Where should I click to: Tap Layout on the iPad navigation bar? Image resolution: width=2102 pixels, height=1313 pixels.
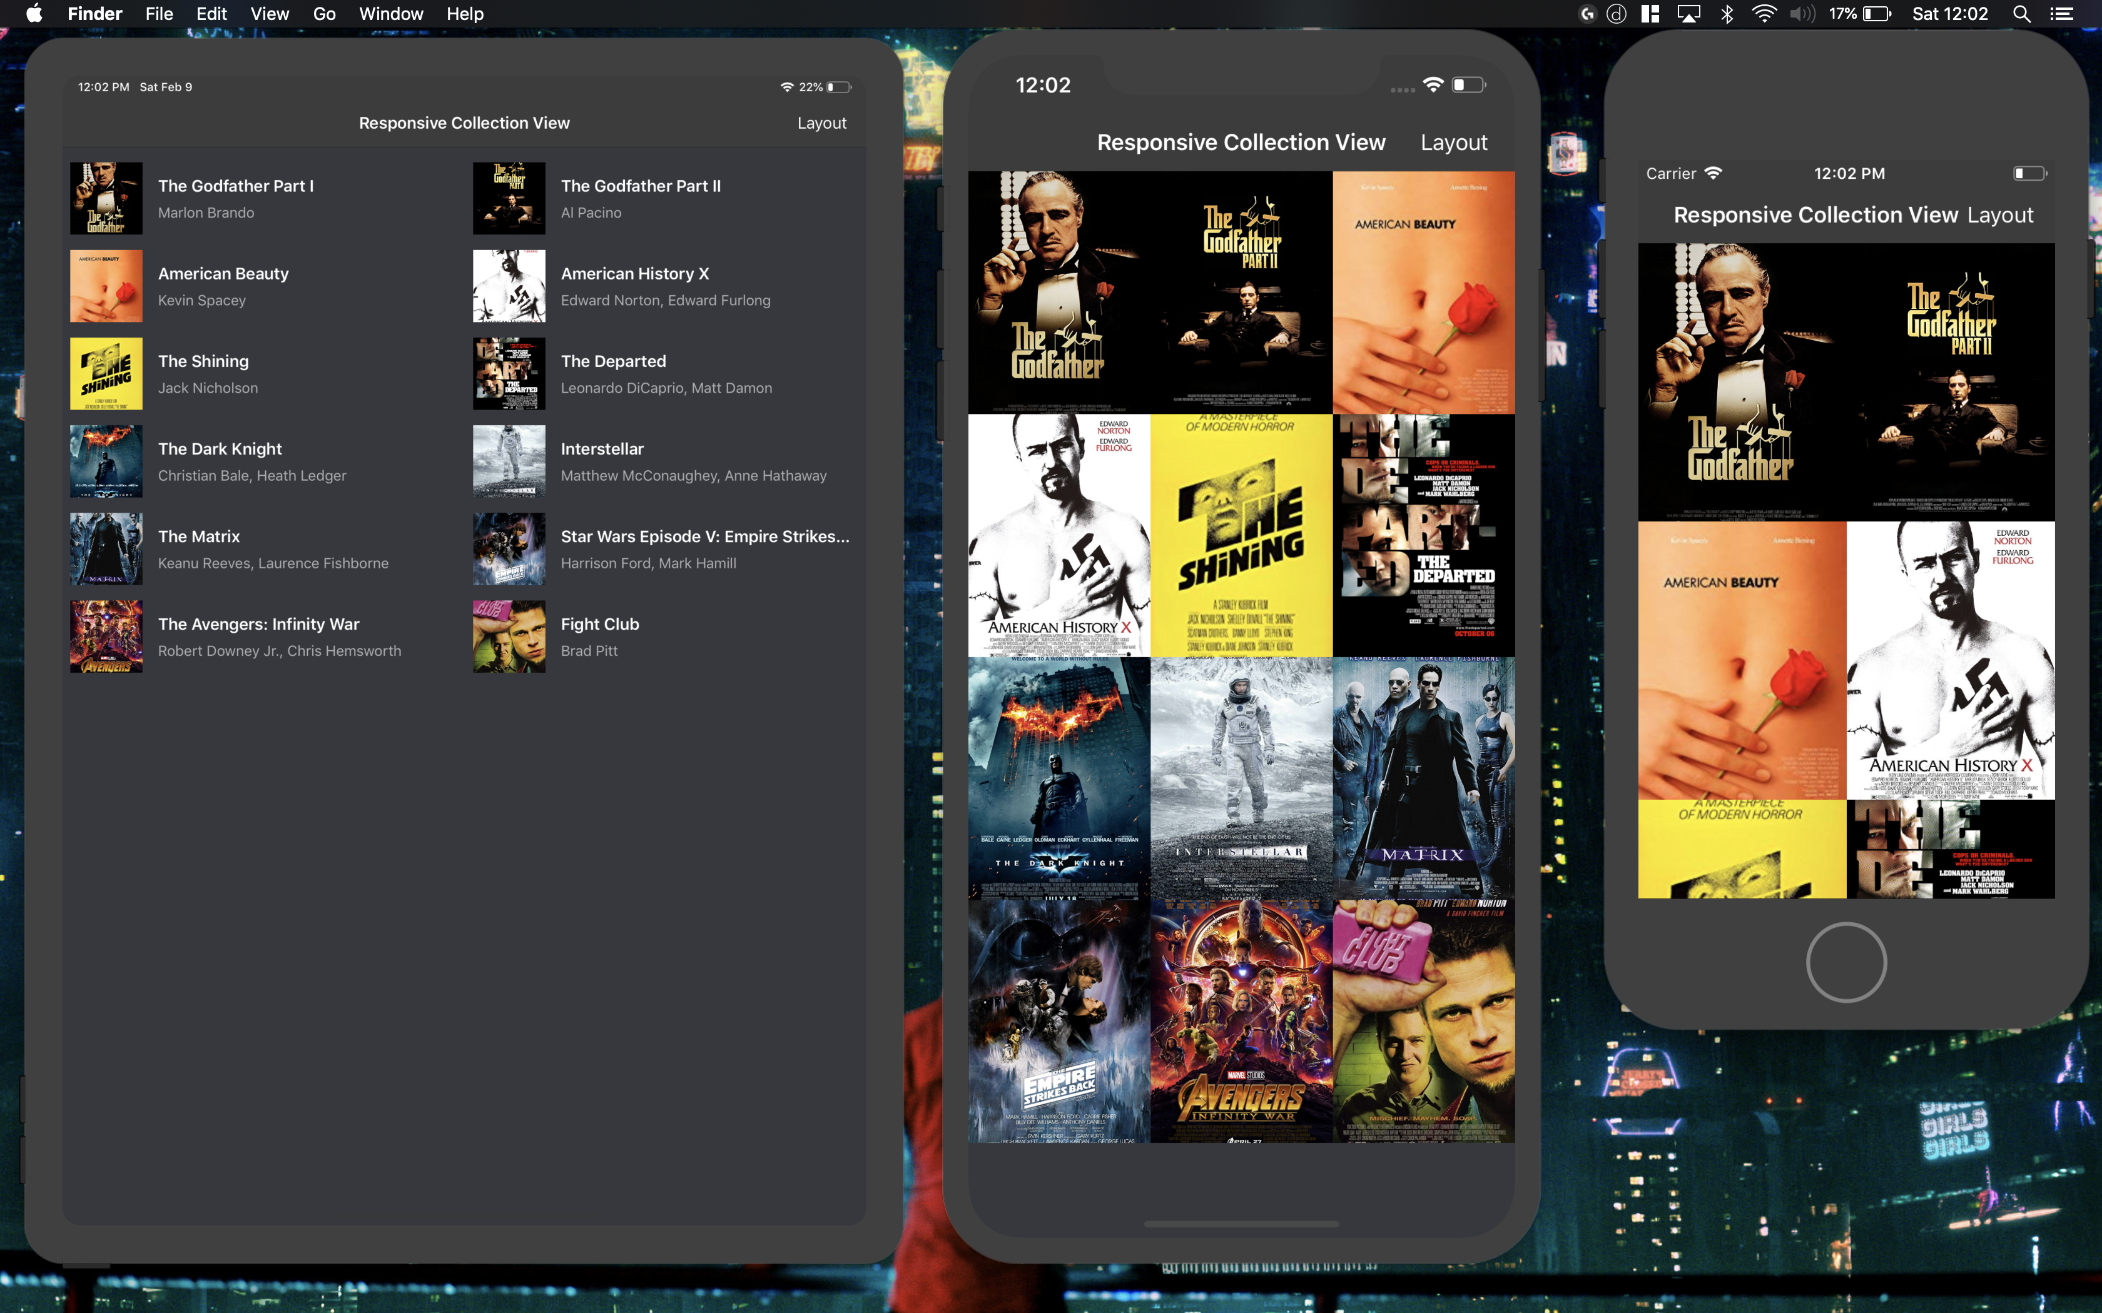click(x=821, y=123)
